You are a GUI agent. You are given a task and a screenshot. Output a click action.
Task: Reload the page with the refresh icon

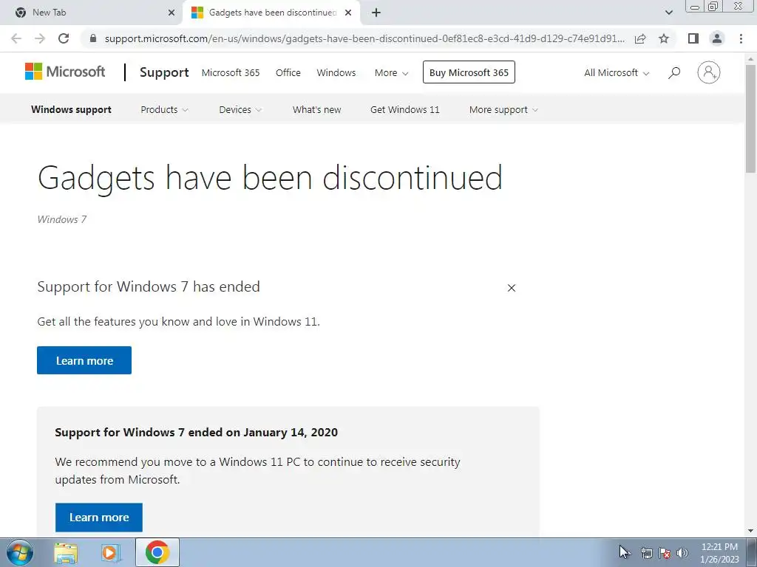click(64, 38)
